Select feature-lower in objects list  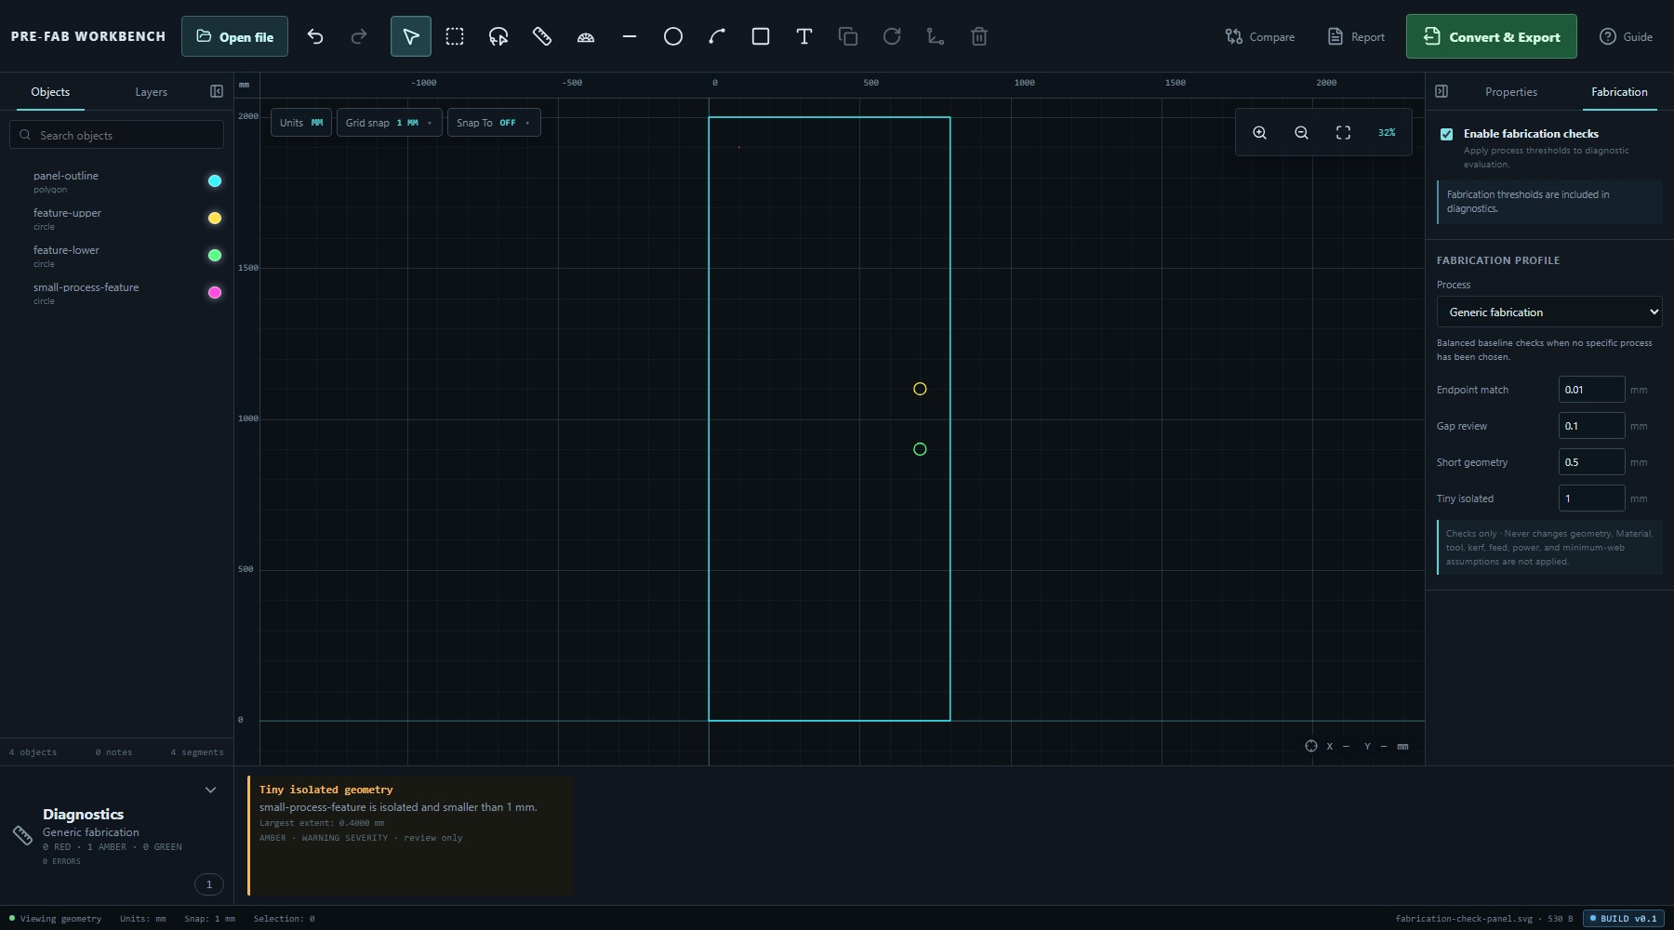click(x=117, y=256)
